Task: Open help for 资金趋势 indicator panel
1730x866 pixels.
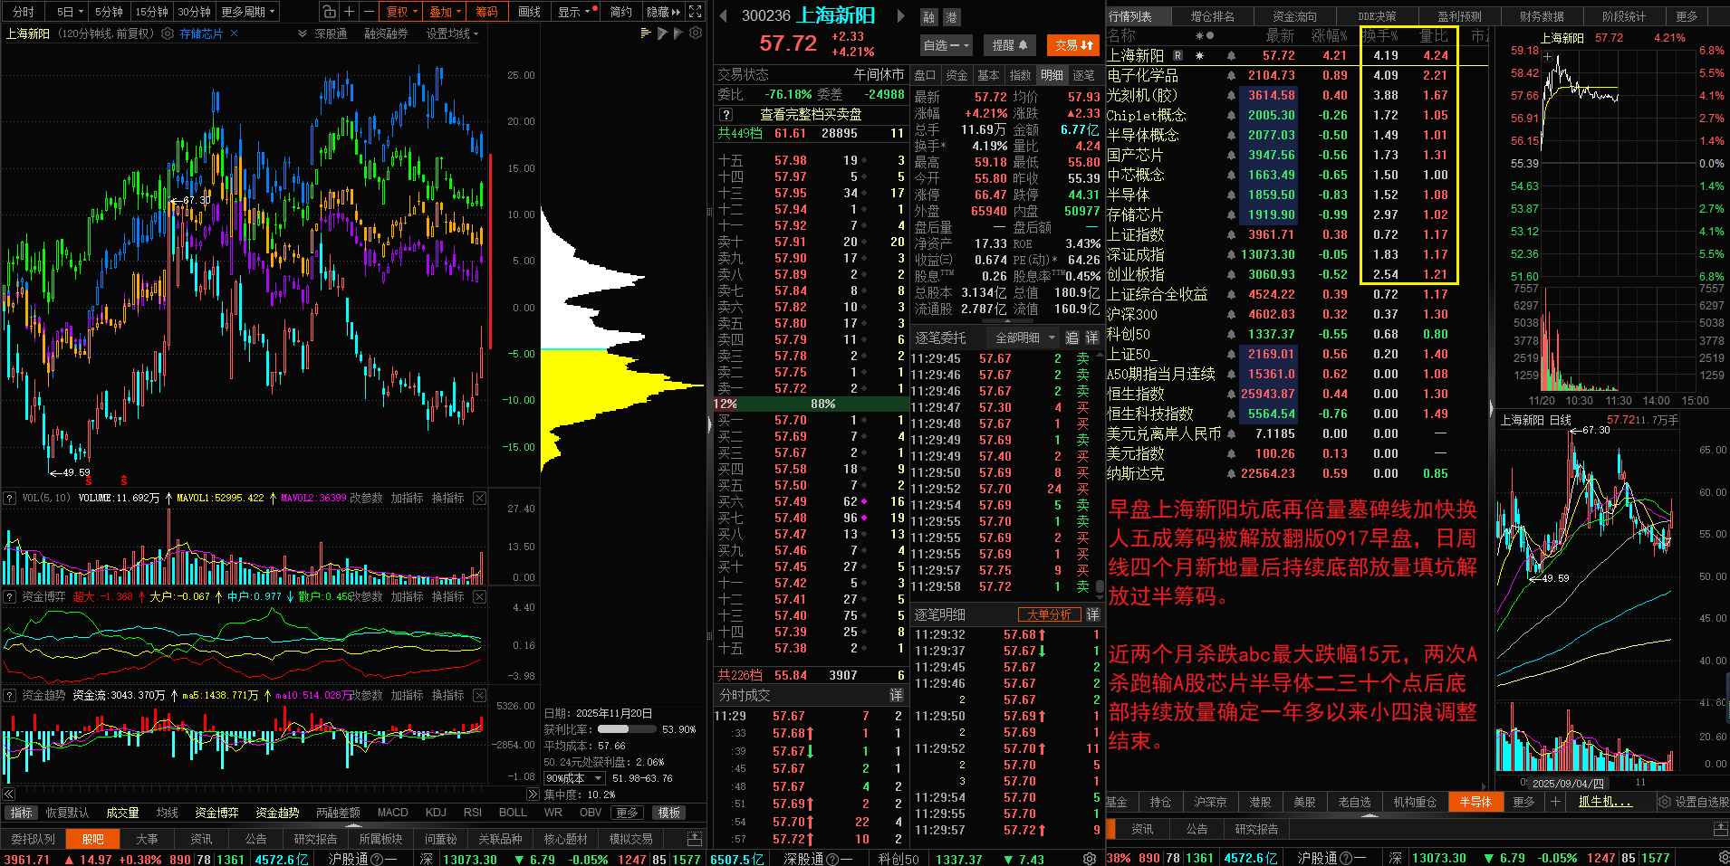Action: tap(10, 696)
